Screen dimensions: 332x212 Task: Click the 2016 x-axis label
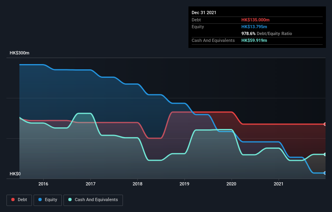pos(43,184)
